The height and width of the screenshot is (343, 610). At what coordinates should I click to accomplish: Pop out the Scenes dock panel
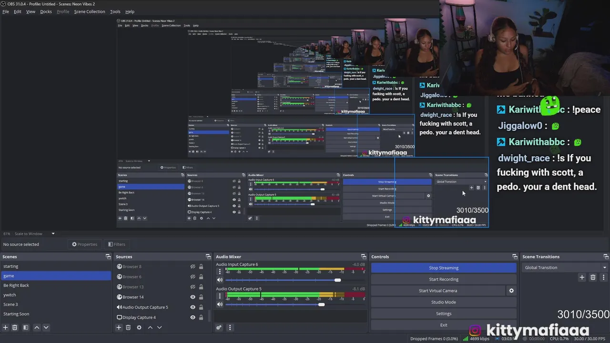(108, 257)
